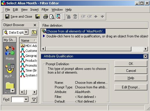
Task: Click the Move Up arrow icon
Action: coord(96,17)
